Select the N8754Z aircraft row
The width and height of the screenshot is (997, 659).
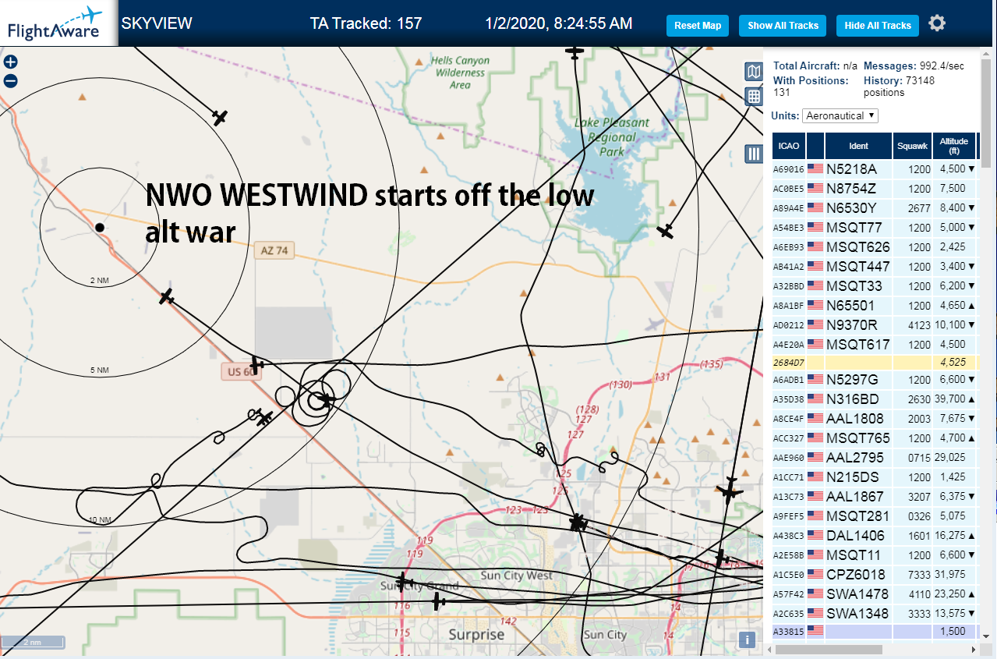pos(875,188)
